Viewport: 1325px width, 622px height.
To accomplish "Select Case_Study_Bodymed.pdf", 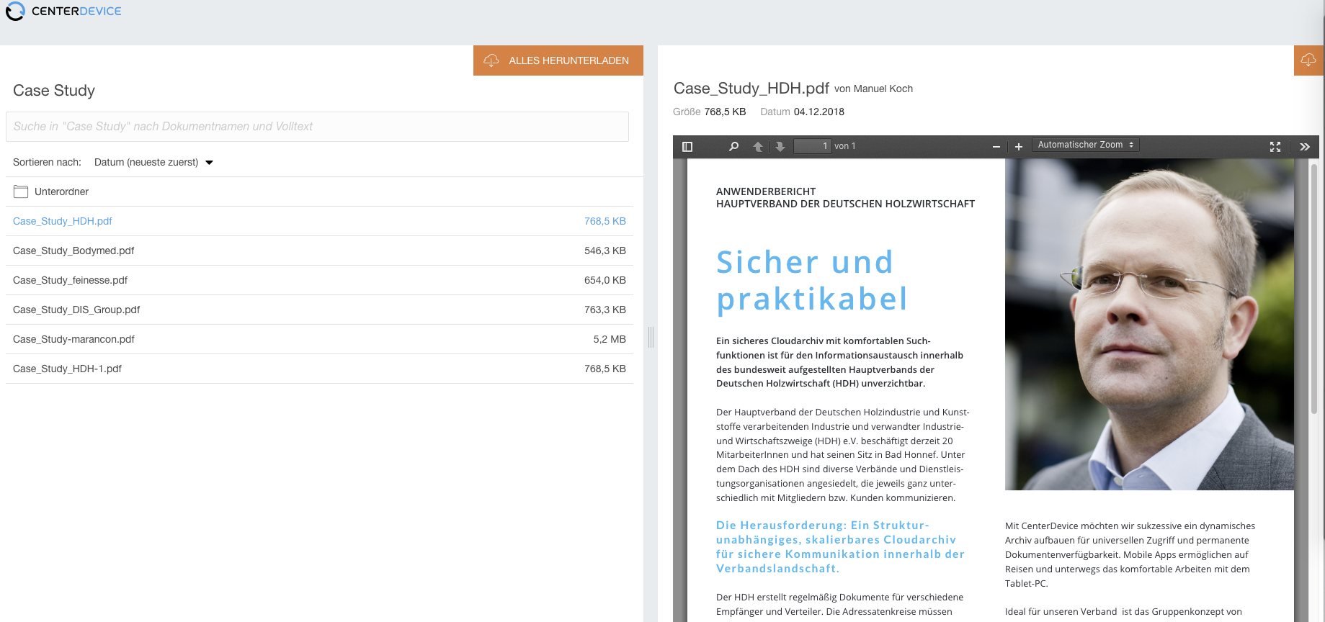I will (x=73, y=251).
